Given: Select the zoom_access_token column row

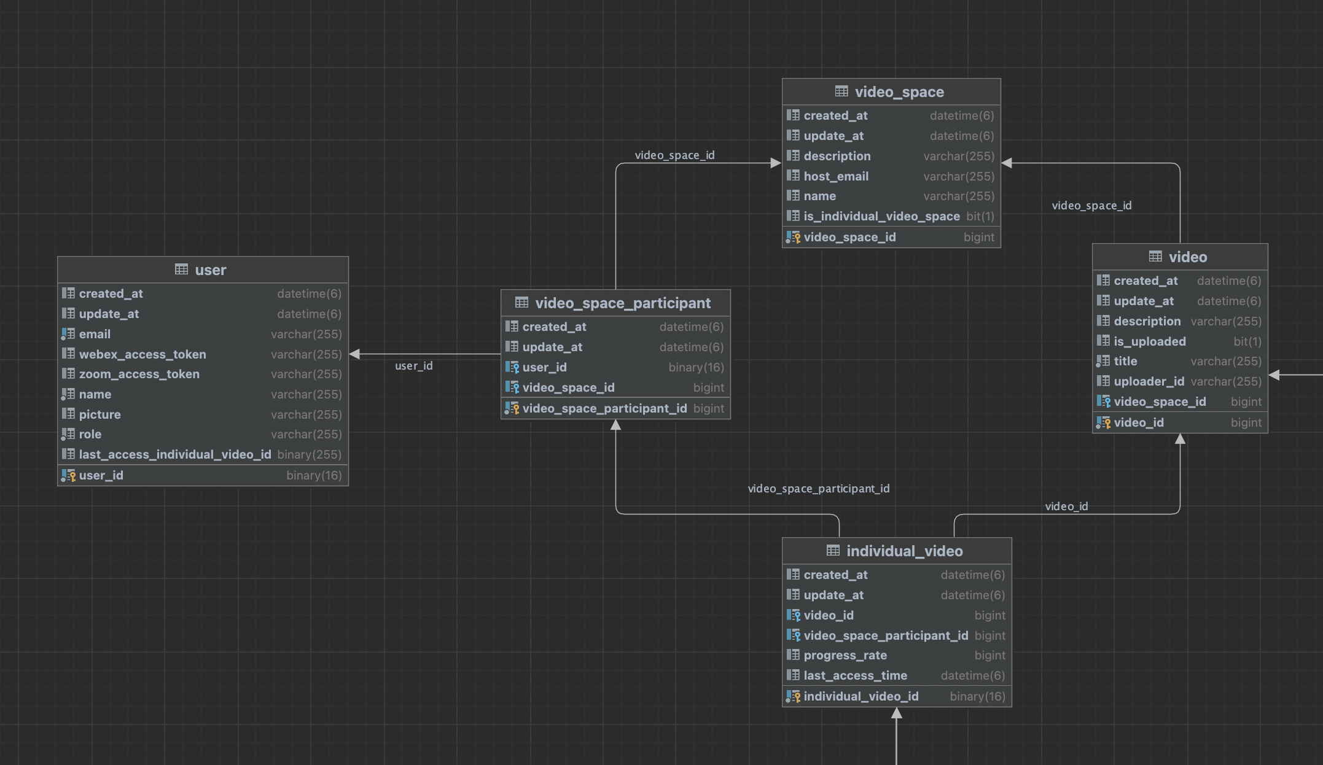Looking at the screenshot, I should coord(139,374).
